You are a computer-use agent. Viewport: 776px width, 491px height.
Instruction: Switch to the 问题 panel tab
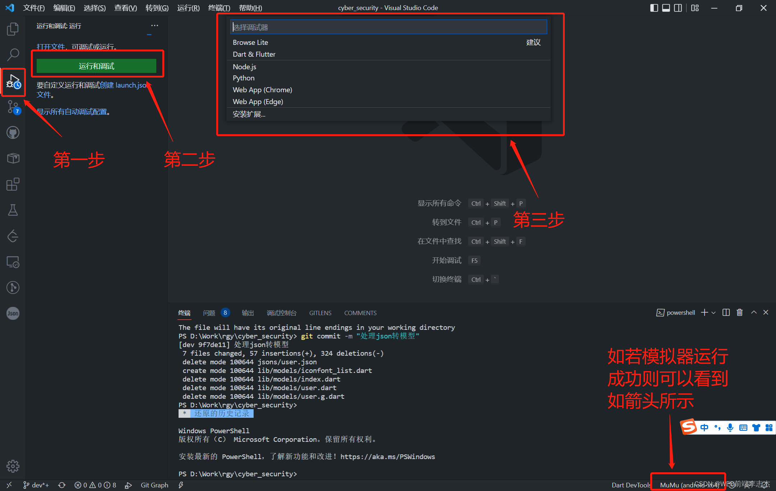pyautogui.click(x=209, y=313)
